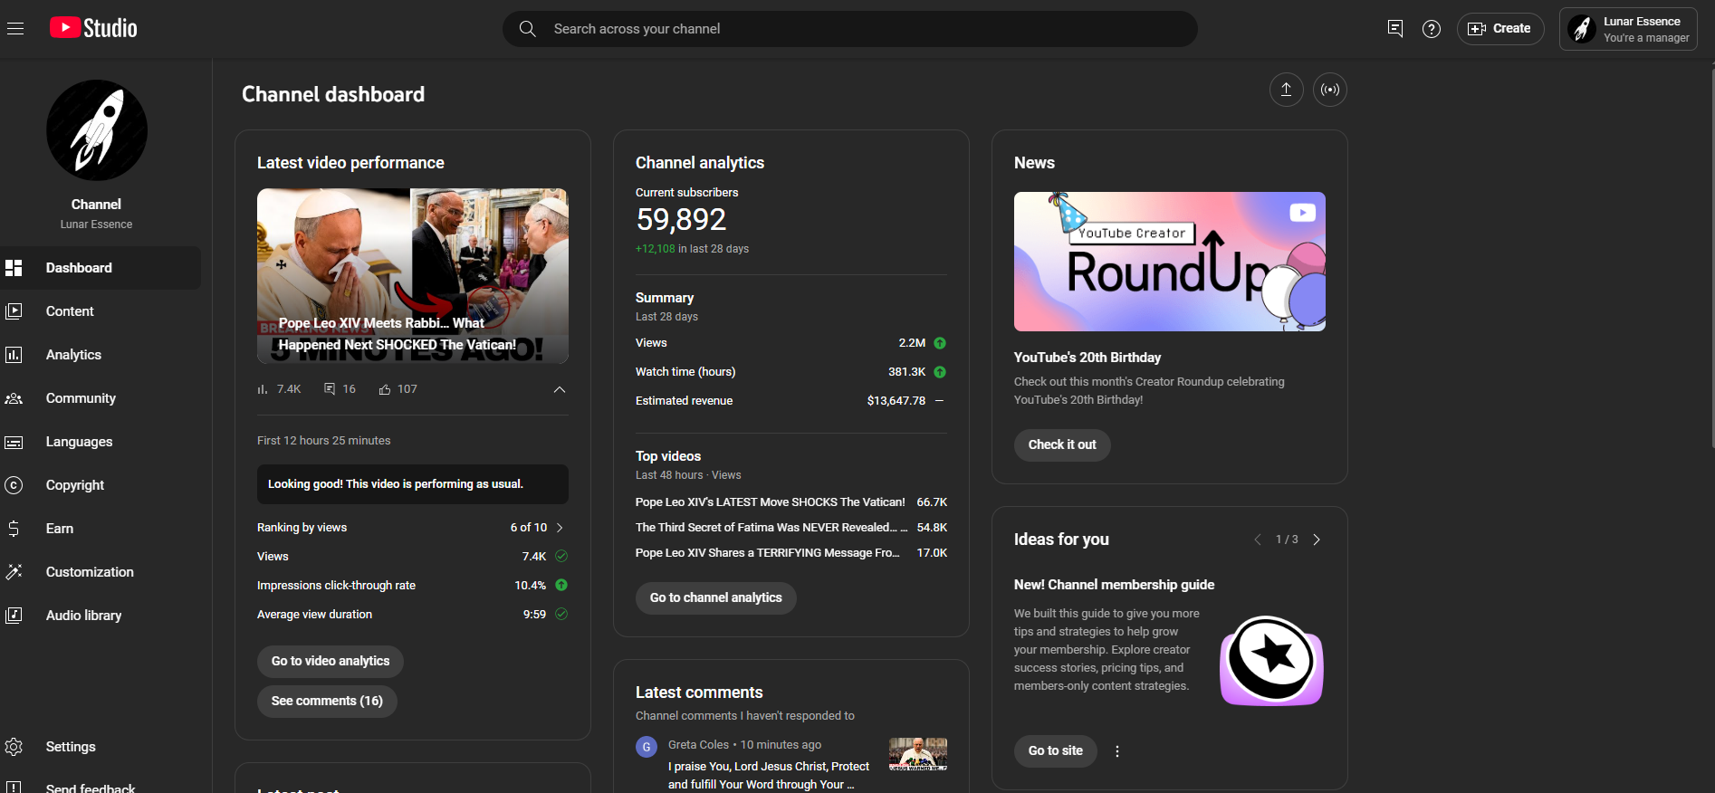Screen dimensions: 1715x793
Task: Click the Channel membership guide star badge image
Action: (x=1272, y=661)
